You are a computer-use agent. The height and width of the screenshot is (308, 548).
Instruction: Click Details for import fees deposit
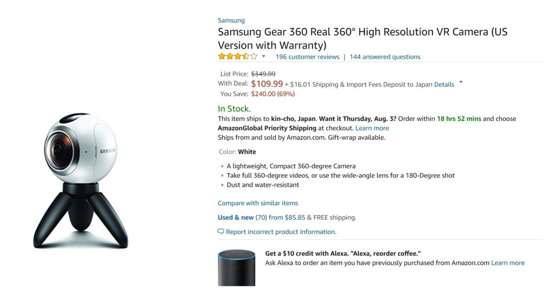point(444,85)
